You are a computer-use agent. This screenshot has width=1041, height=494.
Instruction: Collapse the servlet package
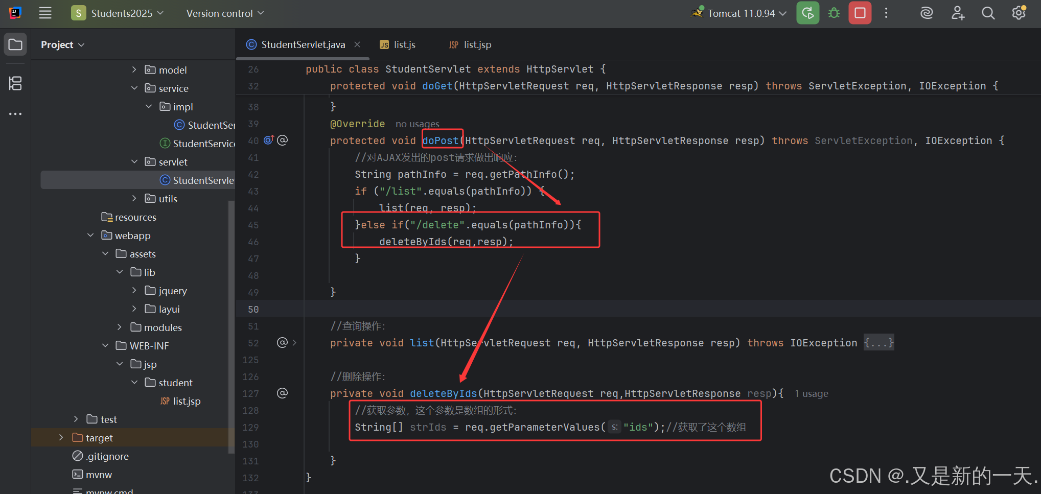coord(134,161)
